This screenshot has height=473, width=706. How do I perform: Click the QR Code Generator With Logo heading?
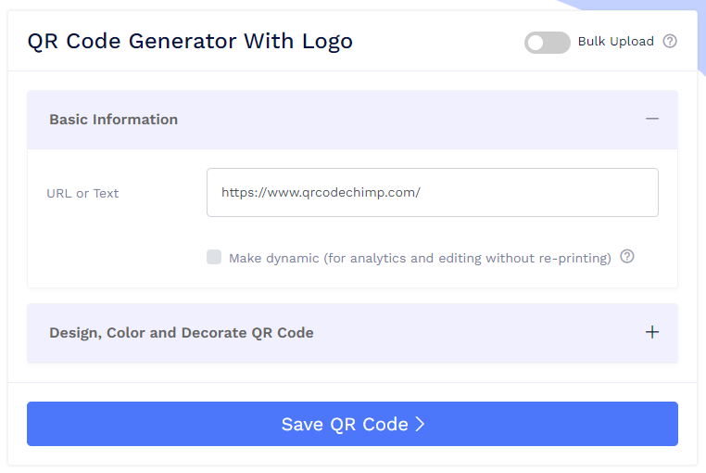point(190,41)
